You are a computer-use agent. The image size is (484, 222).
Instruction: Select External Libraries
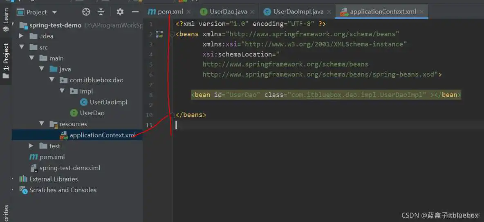tap(54, 179)
